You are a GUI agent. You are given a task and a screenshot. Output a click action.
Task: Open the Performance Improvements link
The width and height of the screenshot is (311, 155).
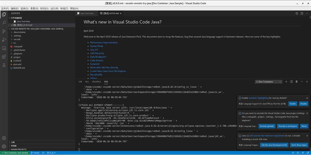104,43
